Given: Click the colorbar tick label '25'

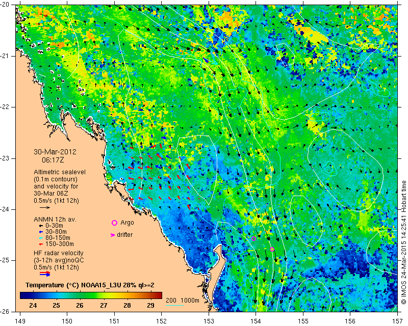Looking at the screenshot, I should (57, 306).
